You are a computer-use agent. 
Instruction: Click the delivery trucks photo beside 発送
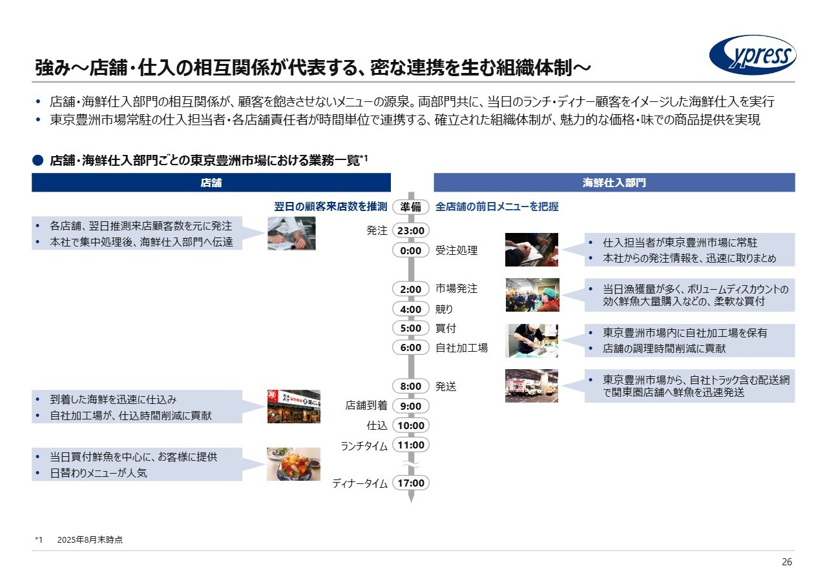coord(531,386)
